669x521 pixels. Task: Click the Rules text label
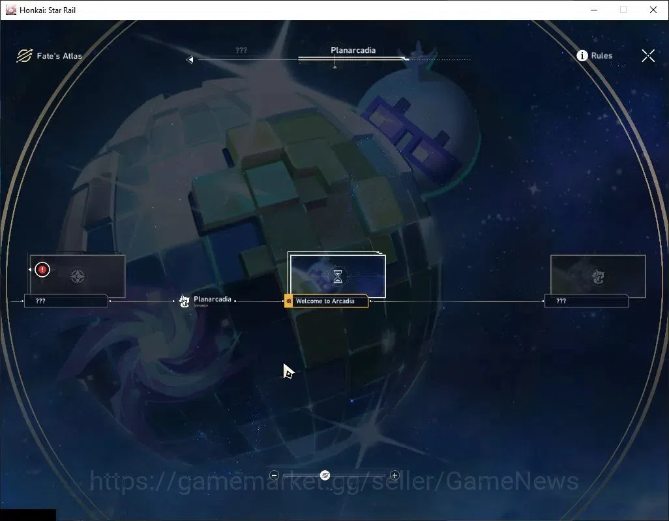pos(602,55)
